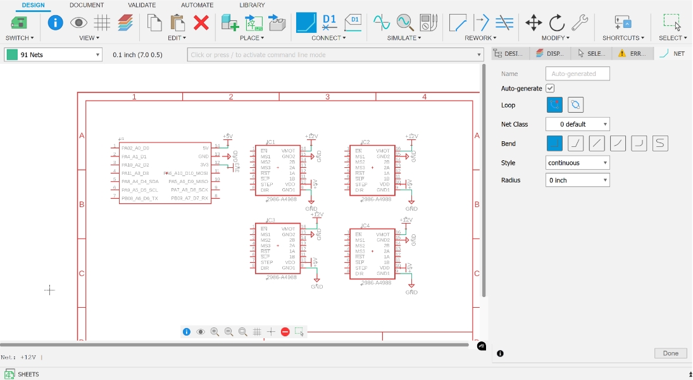This screenshot has height=380, width=693.
Task: Click the Shortcuts icon in the toolbar
Action: [x=623, y=23]
